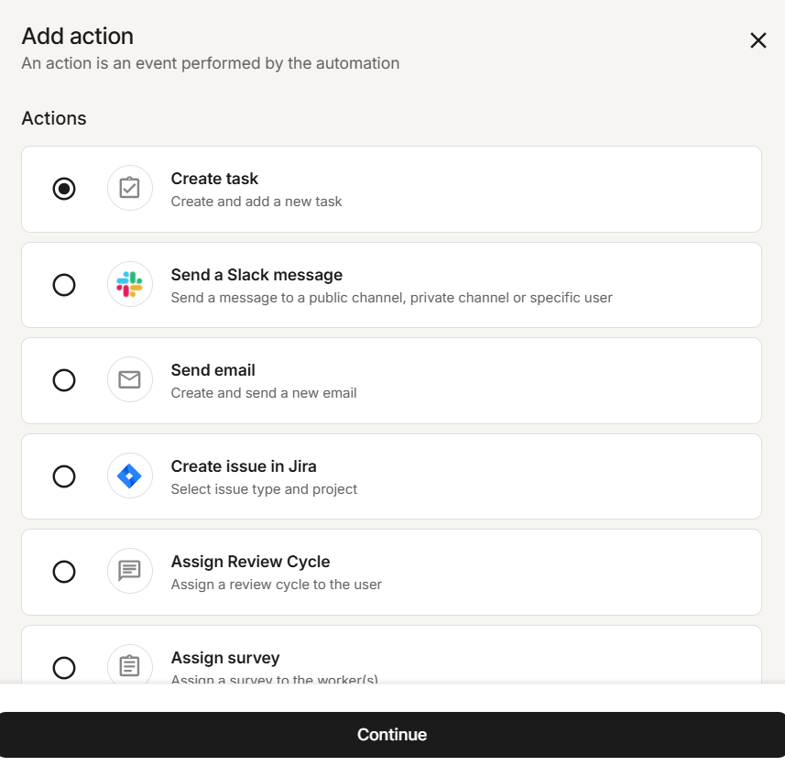Image resolution: width=785 pixels, height=766 pixels.
Task: Click the Send email envelope icon
Action: (129, 379)
